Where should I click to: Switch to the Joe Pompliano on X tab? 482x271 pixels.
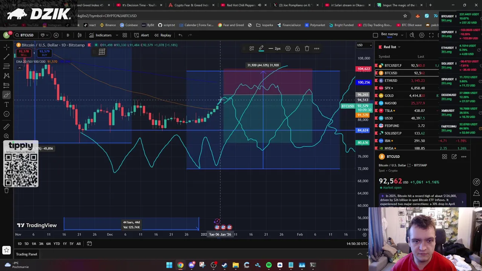[294, 5]
